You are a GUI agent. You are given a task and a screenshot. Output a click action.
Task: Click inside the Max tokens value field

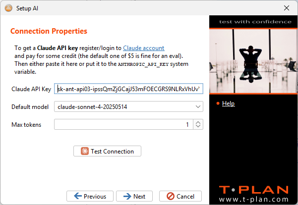(124, 124)
